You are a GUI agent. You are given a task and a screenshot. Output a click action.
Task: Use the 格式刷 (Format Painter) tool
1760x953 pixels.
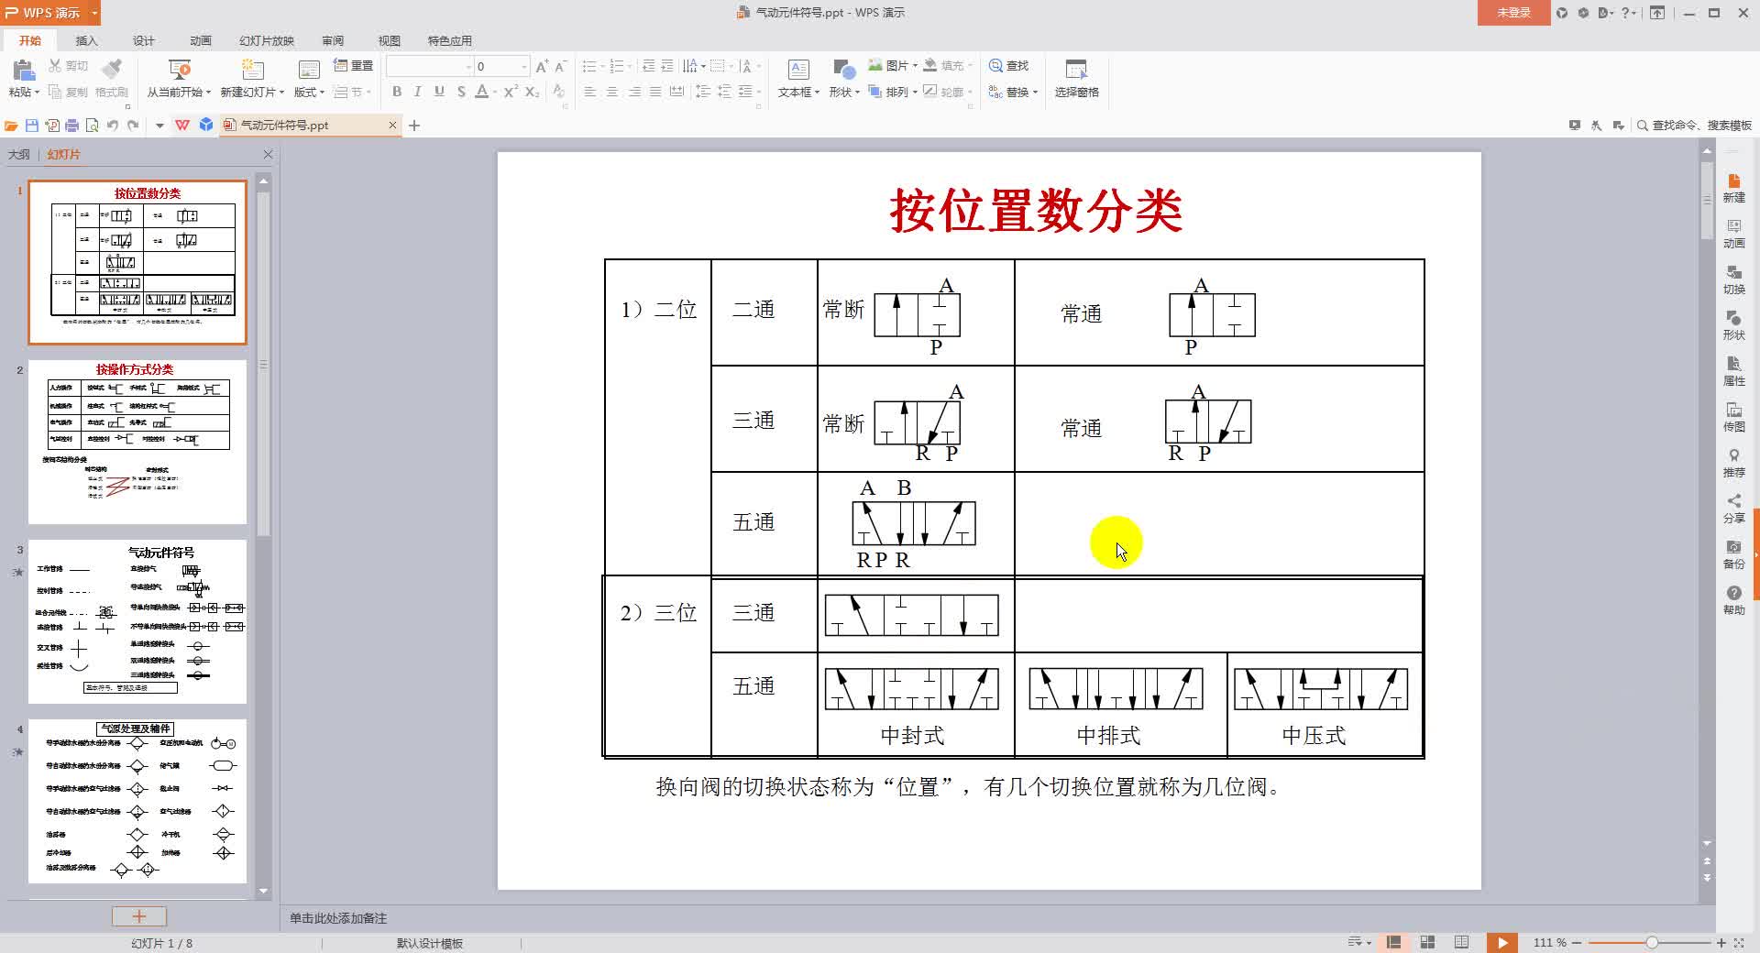[x=111, y=78]
